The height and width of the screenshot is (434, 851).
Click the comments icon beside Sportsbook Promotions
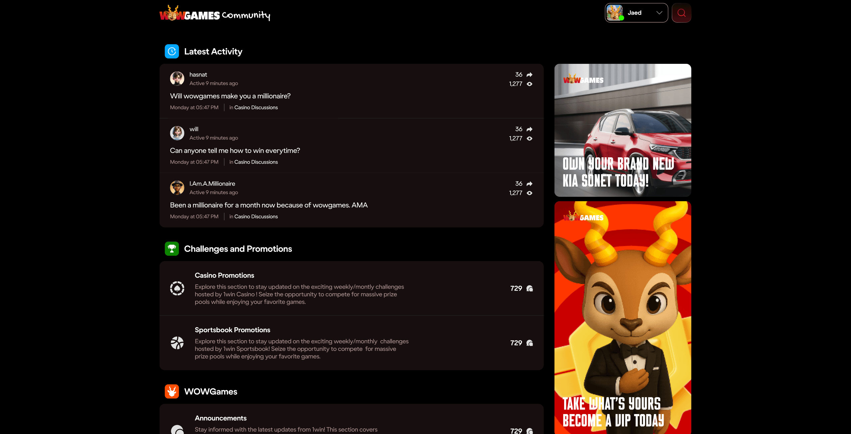tap(530, 343)
